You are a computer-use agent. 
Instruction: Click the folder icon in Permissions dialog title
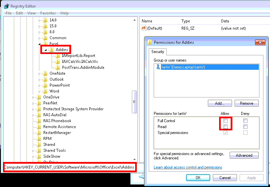tap(150, 42)
